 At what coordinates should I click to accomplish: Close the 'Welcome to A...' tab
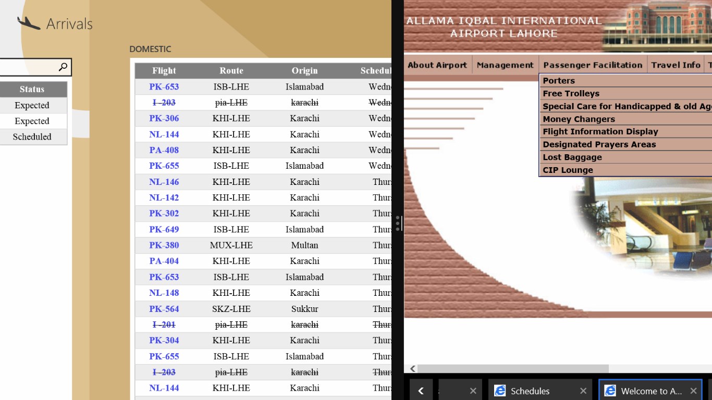(693, 391)
